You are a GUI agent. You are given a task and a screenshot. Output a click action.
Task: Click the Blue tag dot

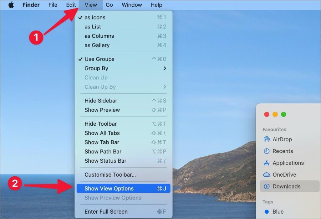266,212
